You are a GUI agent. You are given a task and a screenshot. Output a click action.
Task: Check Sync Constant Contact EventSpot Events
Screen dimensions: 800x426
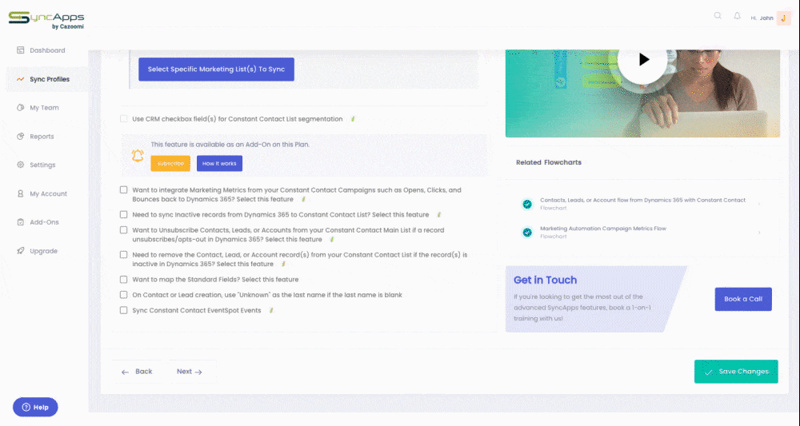tap(123, 310)
